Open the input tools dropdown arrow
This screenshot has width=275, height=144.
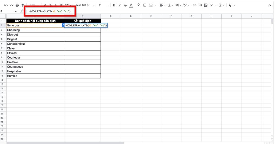tap(235, 5)
